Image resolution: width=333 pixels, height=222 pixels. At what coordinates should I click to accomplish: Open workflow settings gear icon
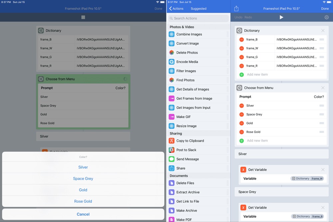(327, 17)
